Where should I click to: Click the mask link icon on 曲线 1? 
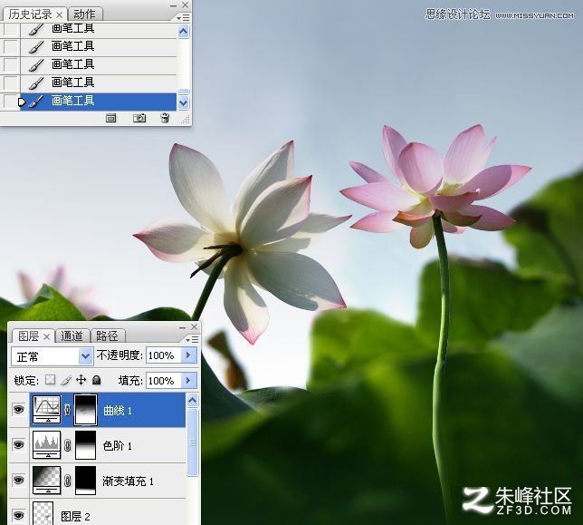pos(67,410)
